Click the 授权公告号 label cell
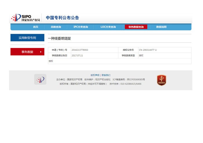Image resolution: width=203 pixels, height=143 pixels. 128,50
